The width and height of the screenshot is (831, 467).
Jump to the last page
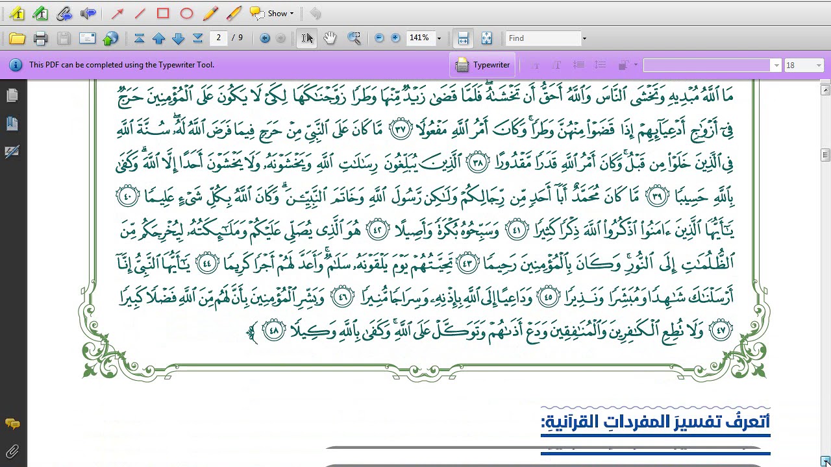pos(198,38)
